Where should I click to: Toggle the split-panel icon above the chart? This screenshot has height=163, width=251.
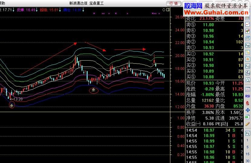[x=168, y=10]
